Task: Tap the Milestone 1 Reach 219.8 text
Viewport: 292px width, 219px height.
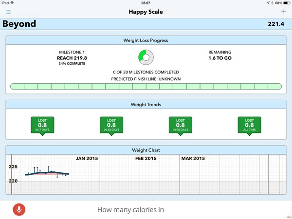Action: point(72,58)
